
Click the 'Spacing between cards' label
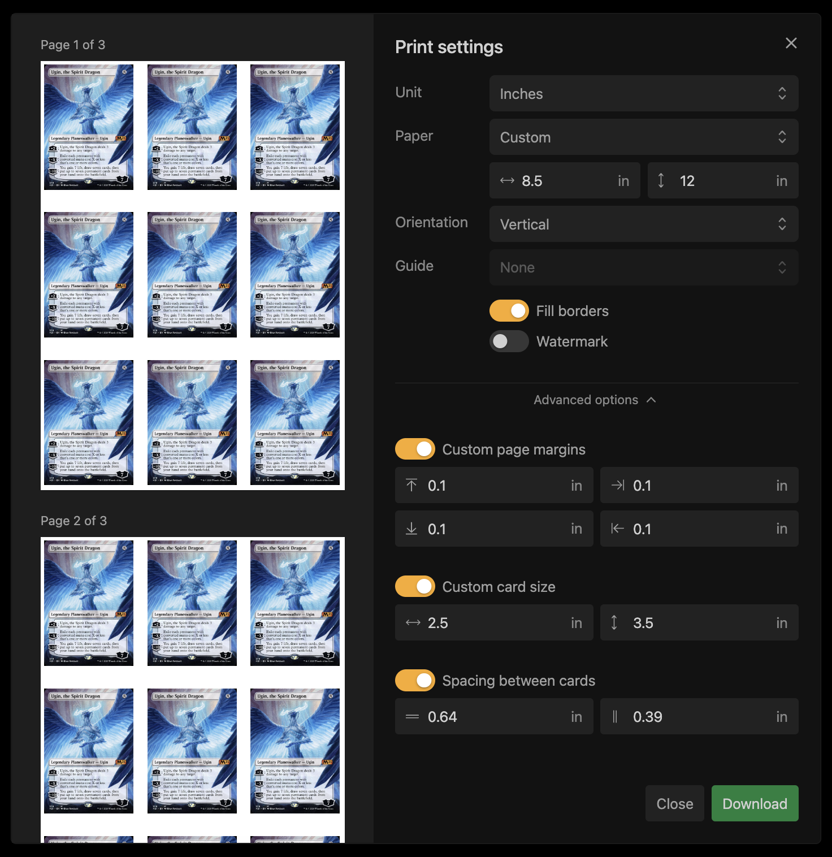click(519, 681)
